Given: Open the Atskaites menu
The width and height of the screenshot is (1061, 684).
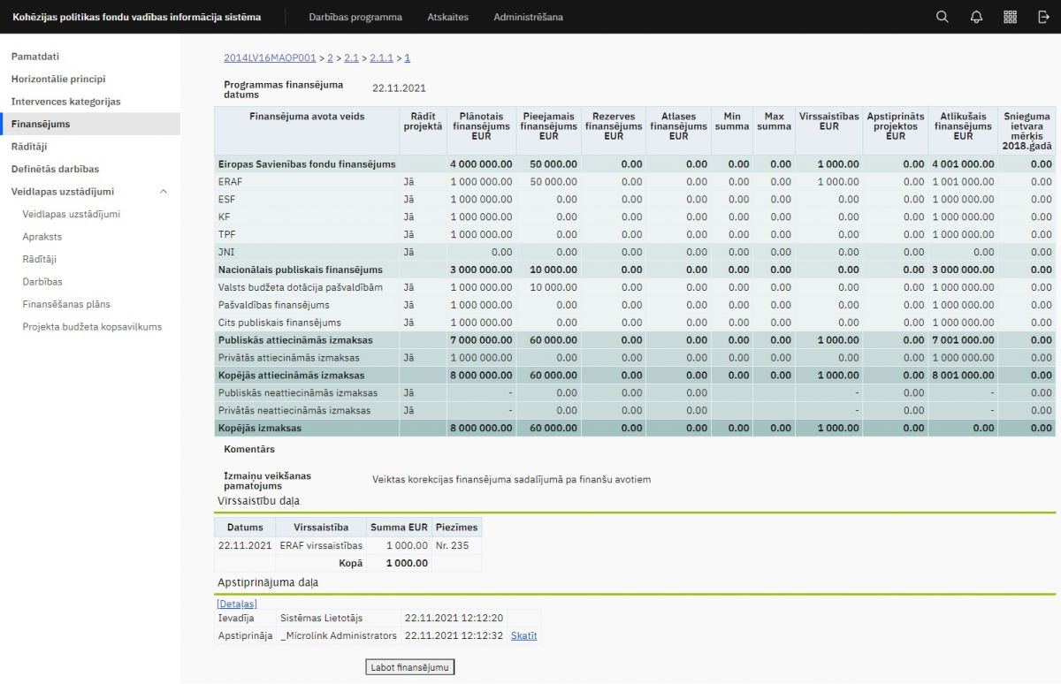Looking at the screenshot, I should [x=447, y=17].
